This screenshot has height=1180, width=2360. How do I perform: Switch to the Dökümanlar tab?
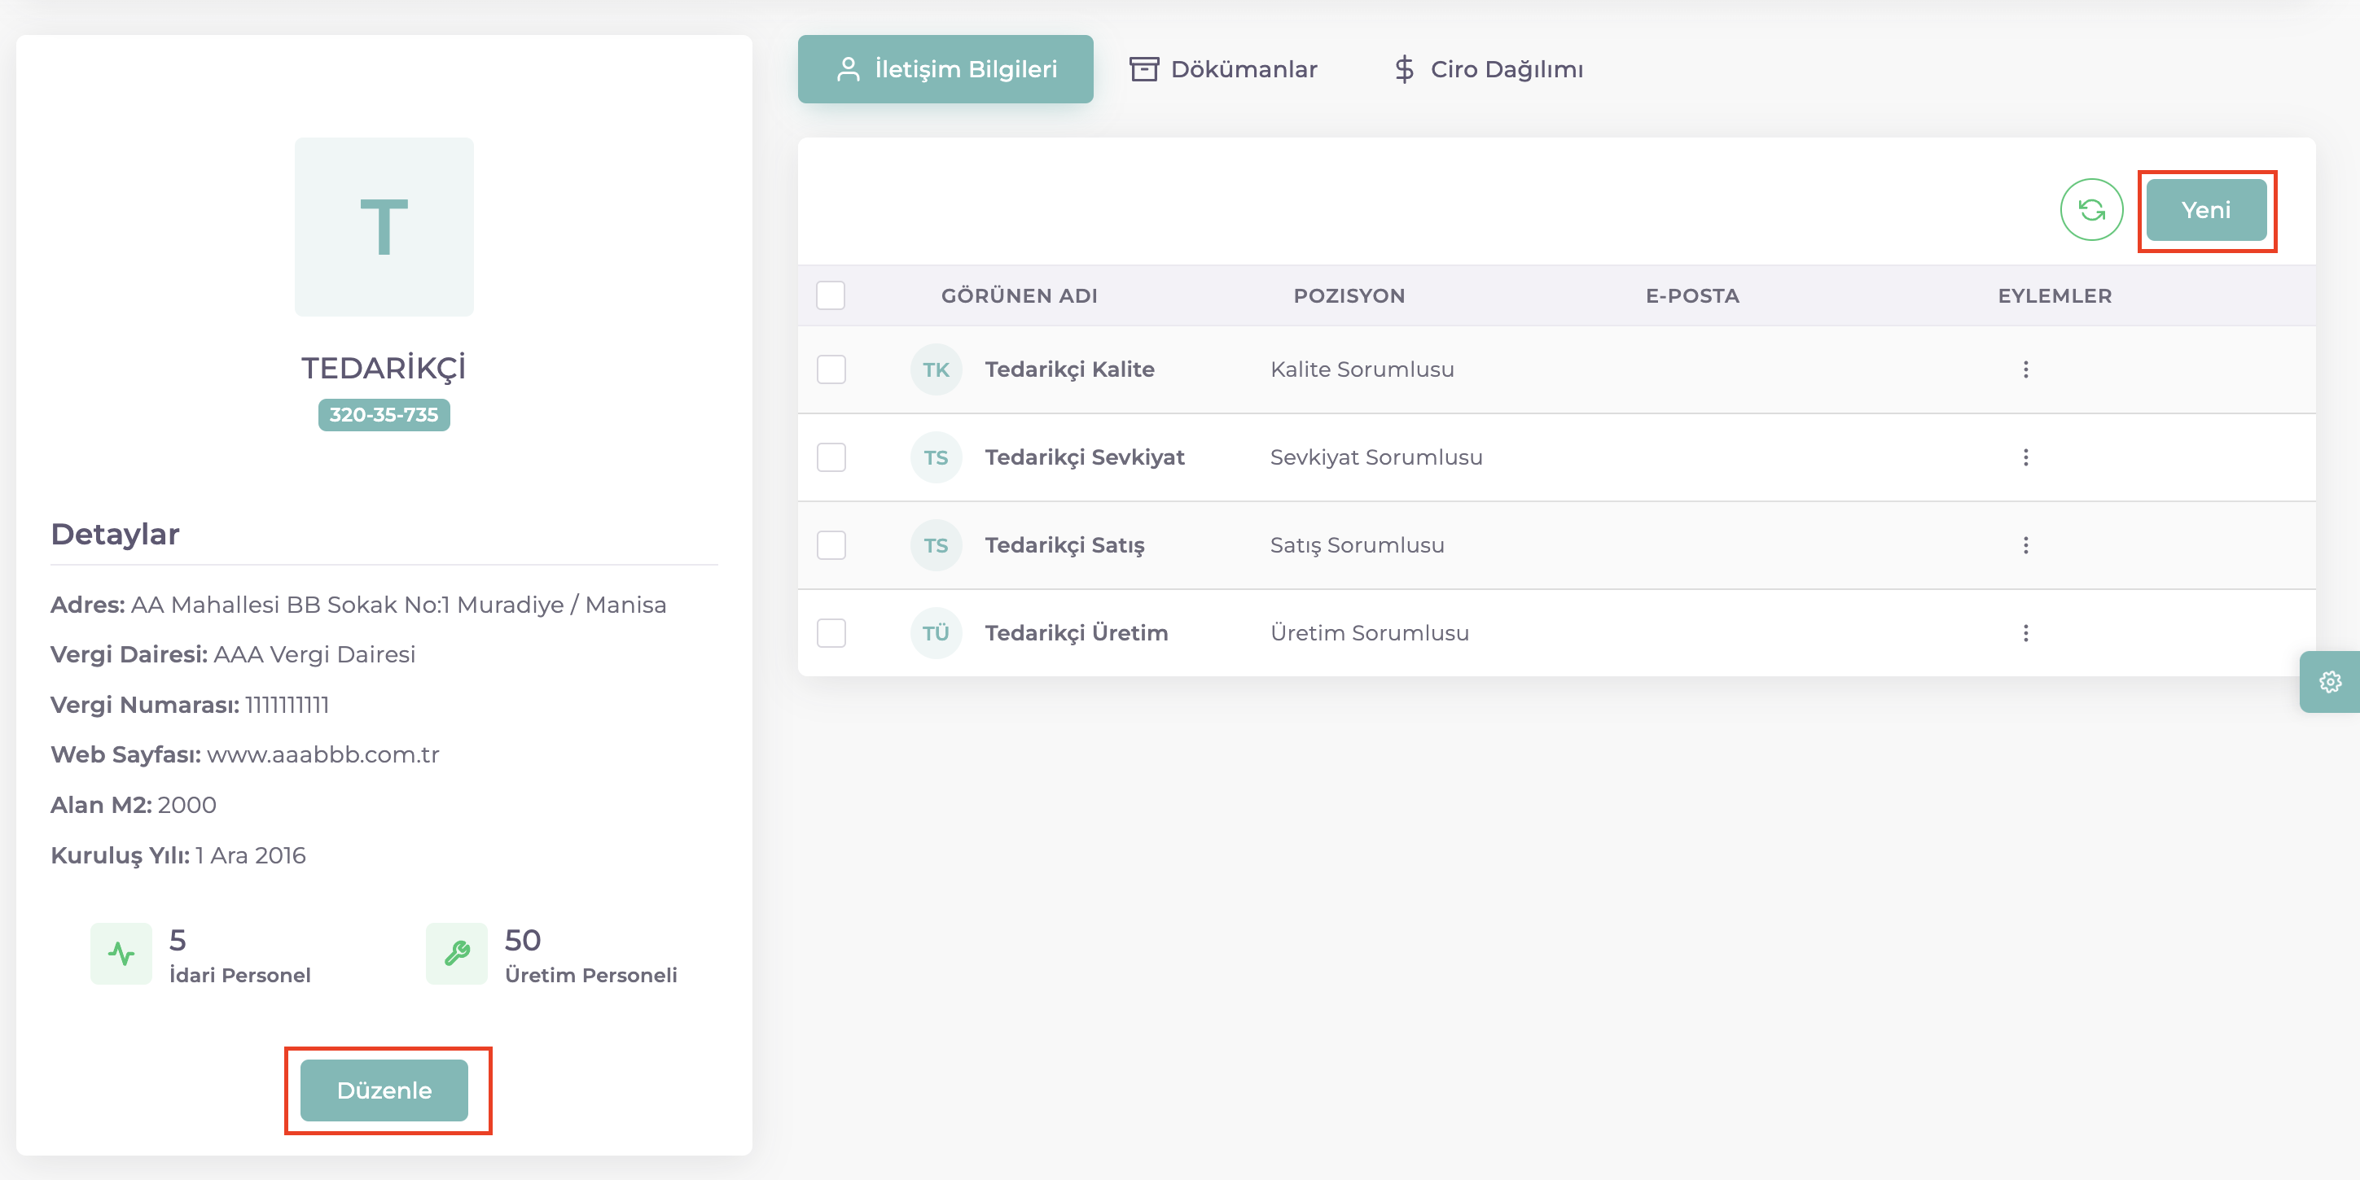(1223, 69)
